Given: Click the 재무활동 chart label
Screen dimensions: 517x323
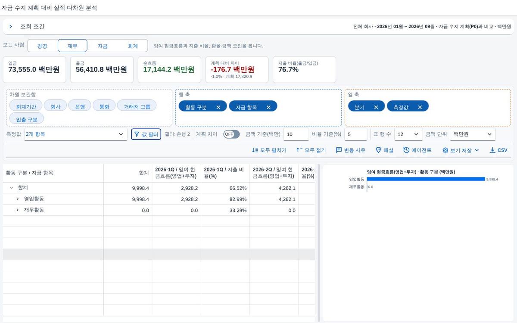Looking at the screenshot, I should pos(356,187).
